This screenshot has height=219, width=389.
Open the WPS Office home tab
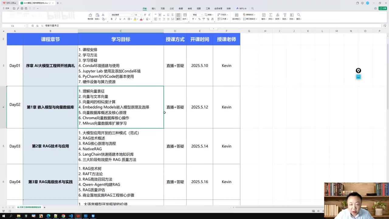pyautogui.click(x=9, y=3)
